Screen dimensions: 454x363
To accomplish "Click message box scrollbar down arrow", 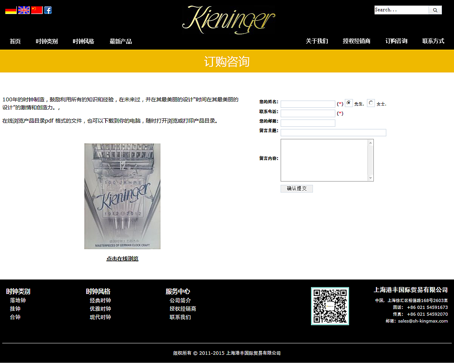I will tap(370, 178).
